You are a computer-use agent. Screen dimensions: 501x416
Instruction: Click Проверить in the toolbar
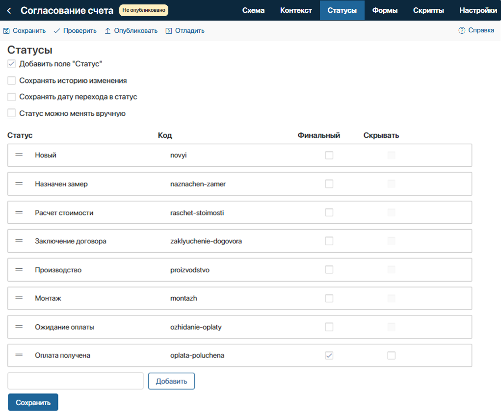[x=76, y=31]
